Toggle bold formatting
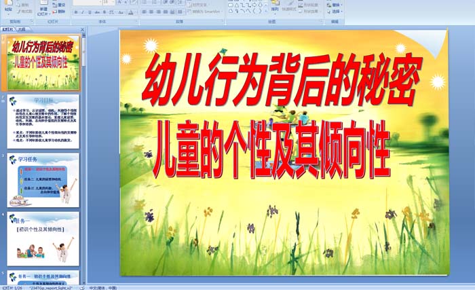Image resolution: width=475 pixels, height=290 pixels. tap(76, 12)
